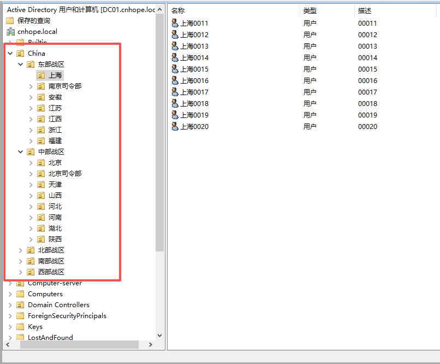The image size is (440, 364).
Task: Select the root Active Directory 用户和计算机 node
Action: tap(81, 10)
